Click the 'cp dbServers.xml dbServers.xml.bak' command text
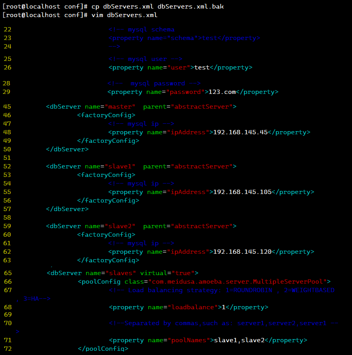The height and width of the screenshot is (355, 352). click(x=158, y=7)
